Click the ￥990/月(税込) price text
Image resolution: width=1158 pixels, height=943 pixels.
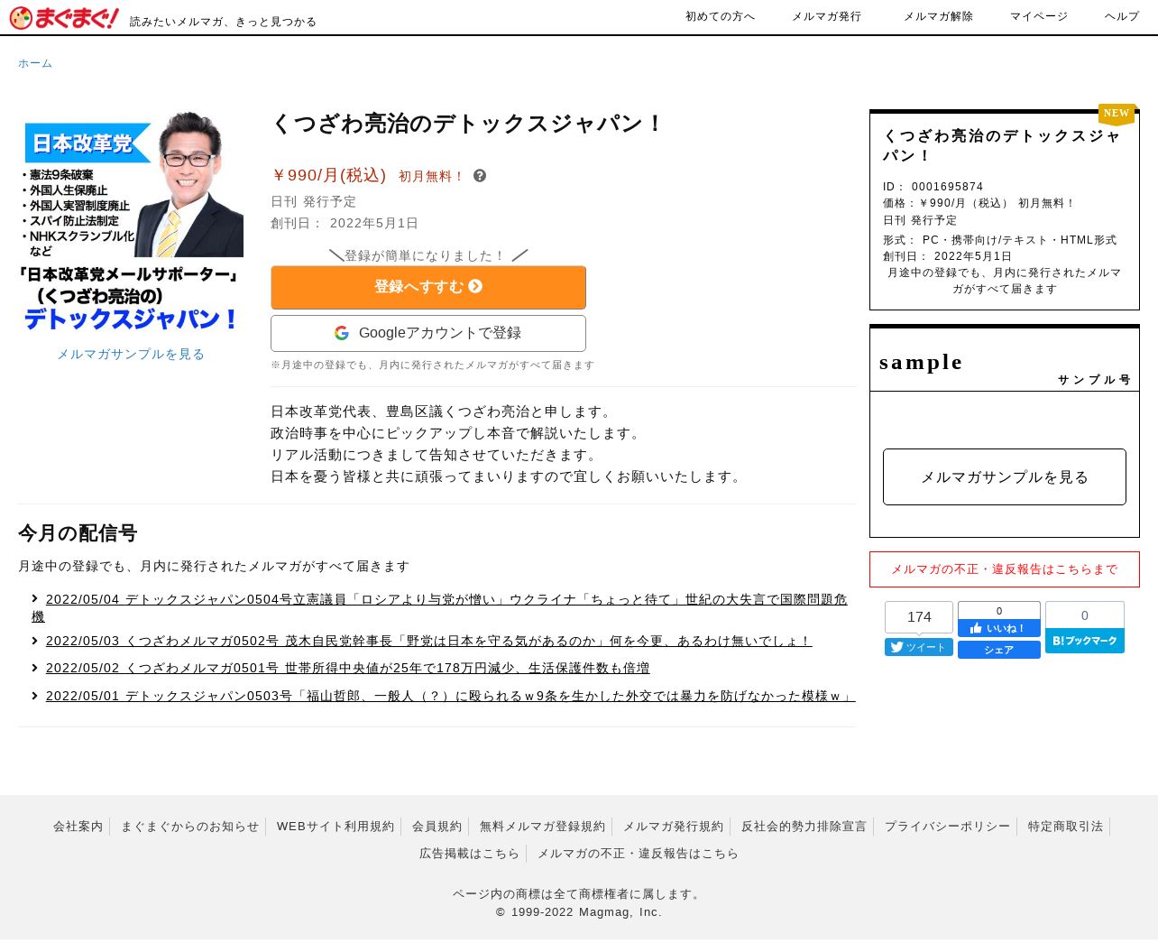(x=328, y=175)
